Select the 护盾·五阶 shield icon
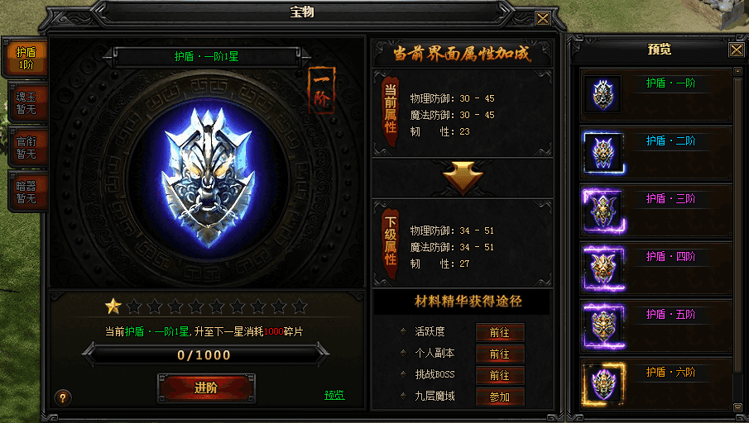749x423 pixels. click(x=604, y=326)
